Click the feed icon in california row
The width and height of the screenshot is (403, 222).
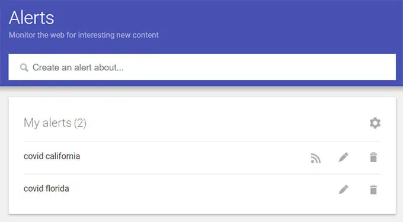316,158
